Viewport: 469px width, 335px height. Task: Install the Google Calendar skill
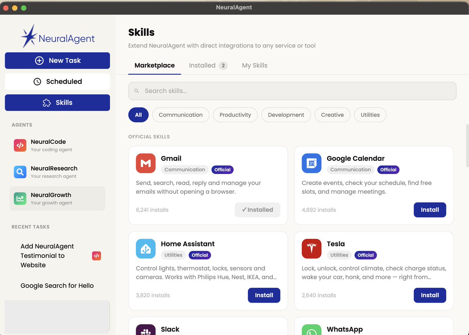[430, 210]
